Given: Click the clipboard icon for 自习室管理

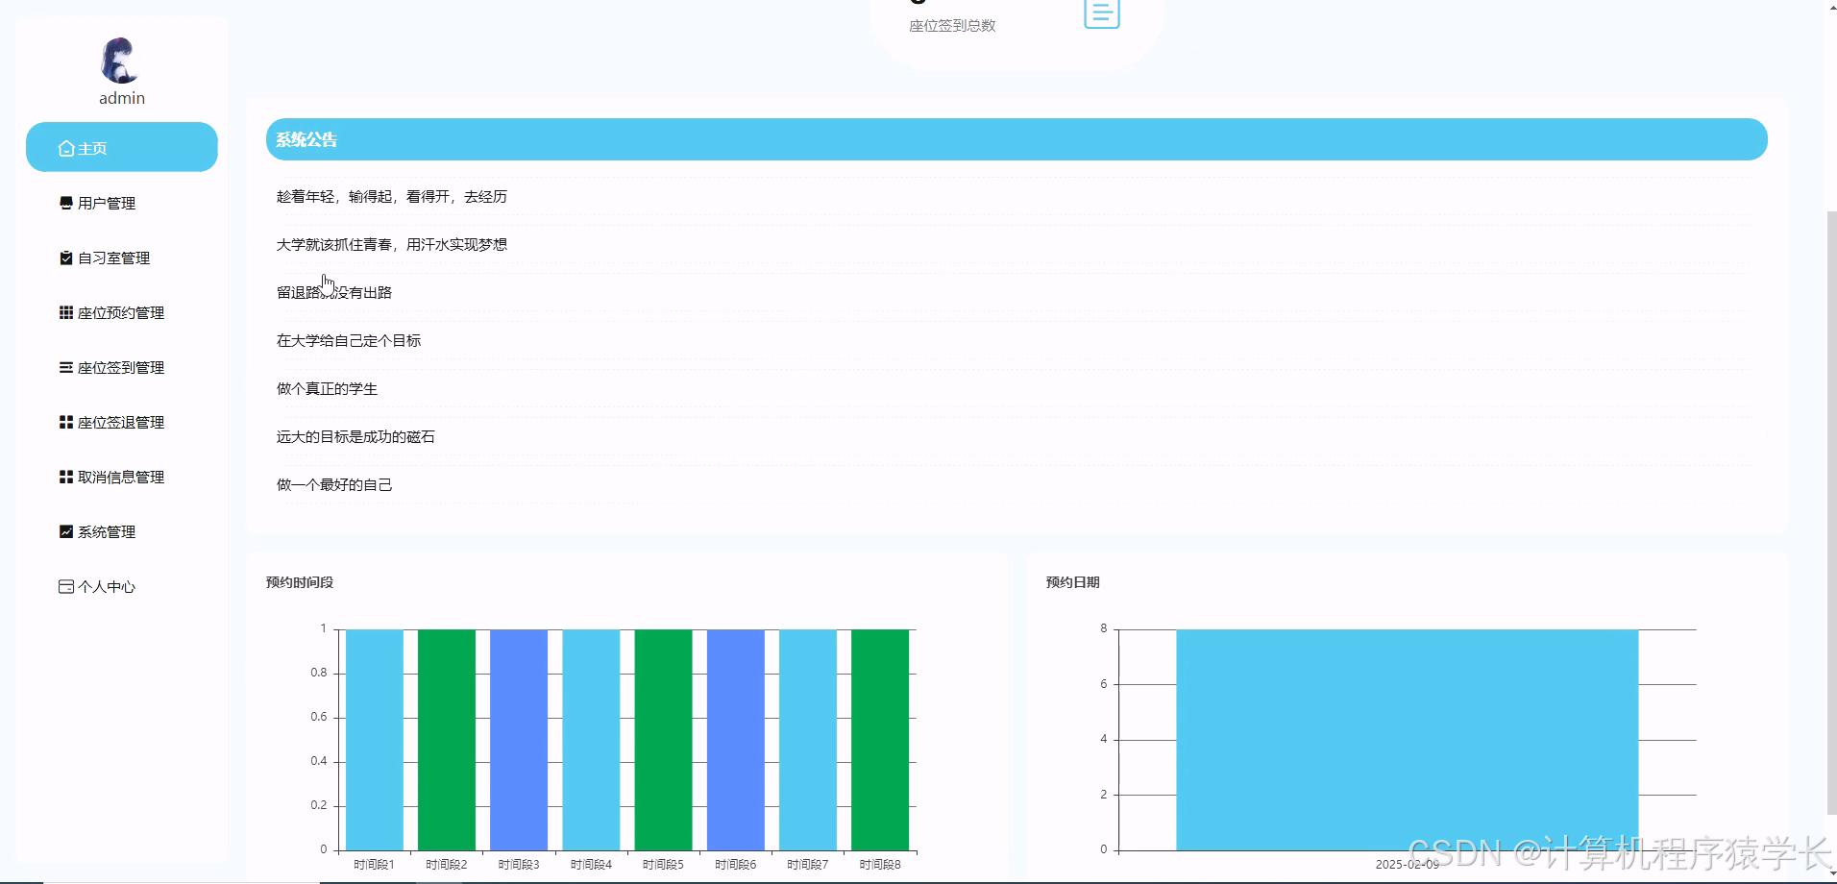Looking at the screenshot, I should [x=66, y=258].
